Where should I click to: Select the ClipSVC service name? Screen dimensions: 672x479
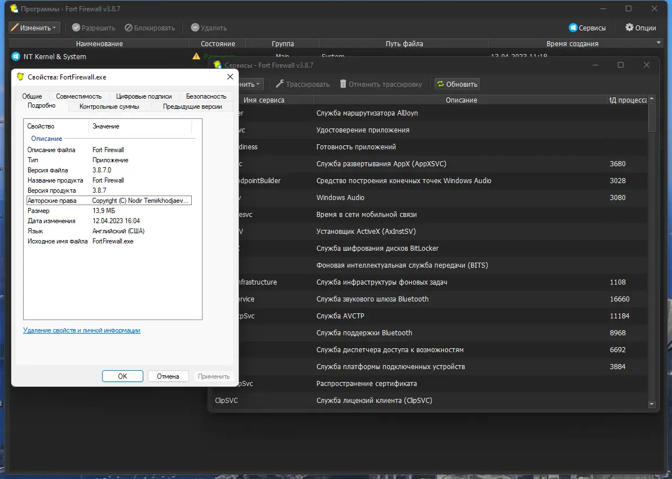(x=226, y=401)
